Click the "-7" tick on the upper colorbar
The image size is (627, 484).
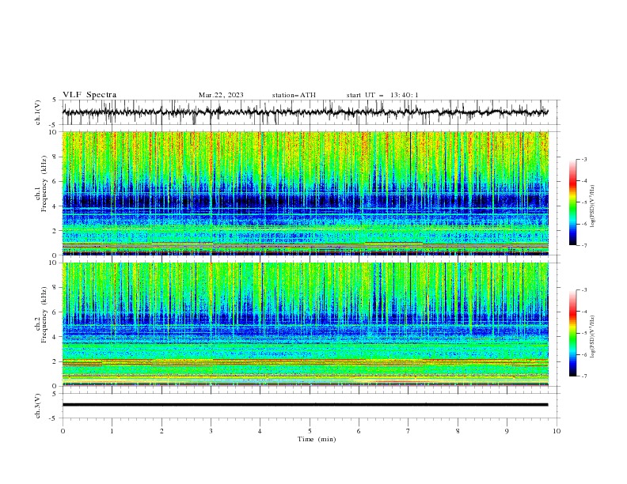coord(583,245)
